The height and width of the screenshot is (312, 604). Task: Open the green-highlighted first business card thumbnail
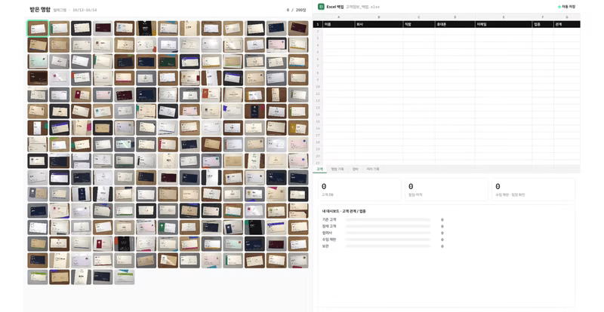coord(38,29)
